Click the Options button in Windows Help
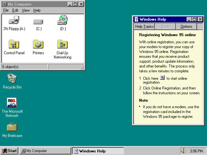This screenshot has height=155, width=207. [186, 26]
